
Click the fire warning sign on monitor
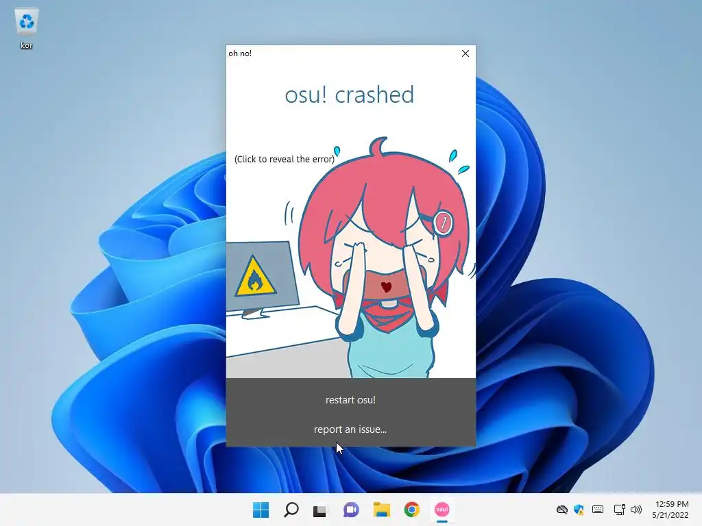click(255, 277)
